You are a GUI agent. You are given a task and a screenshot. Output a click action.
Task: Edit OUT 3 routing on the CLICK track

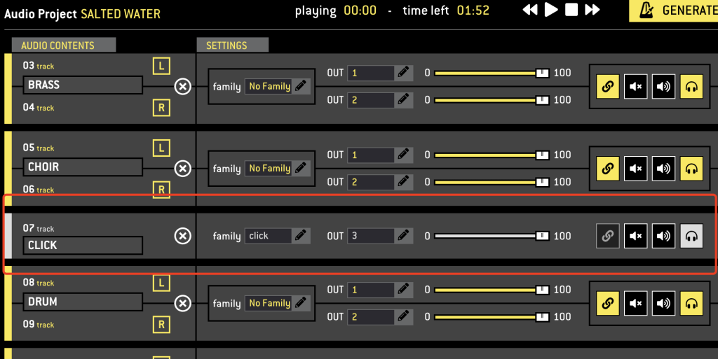pos(403,236)
